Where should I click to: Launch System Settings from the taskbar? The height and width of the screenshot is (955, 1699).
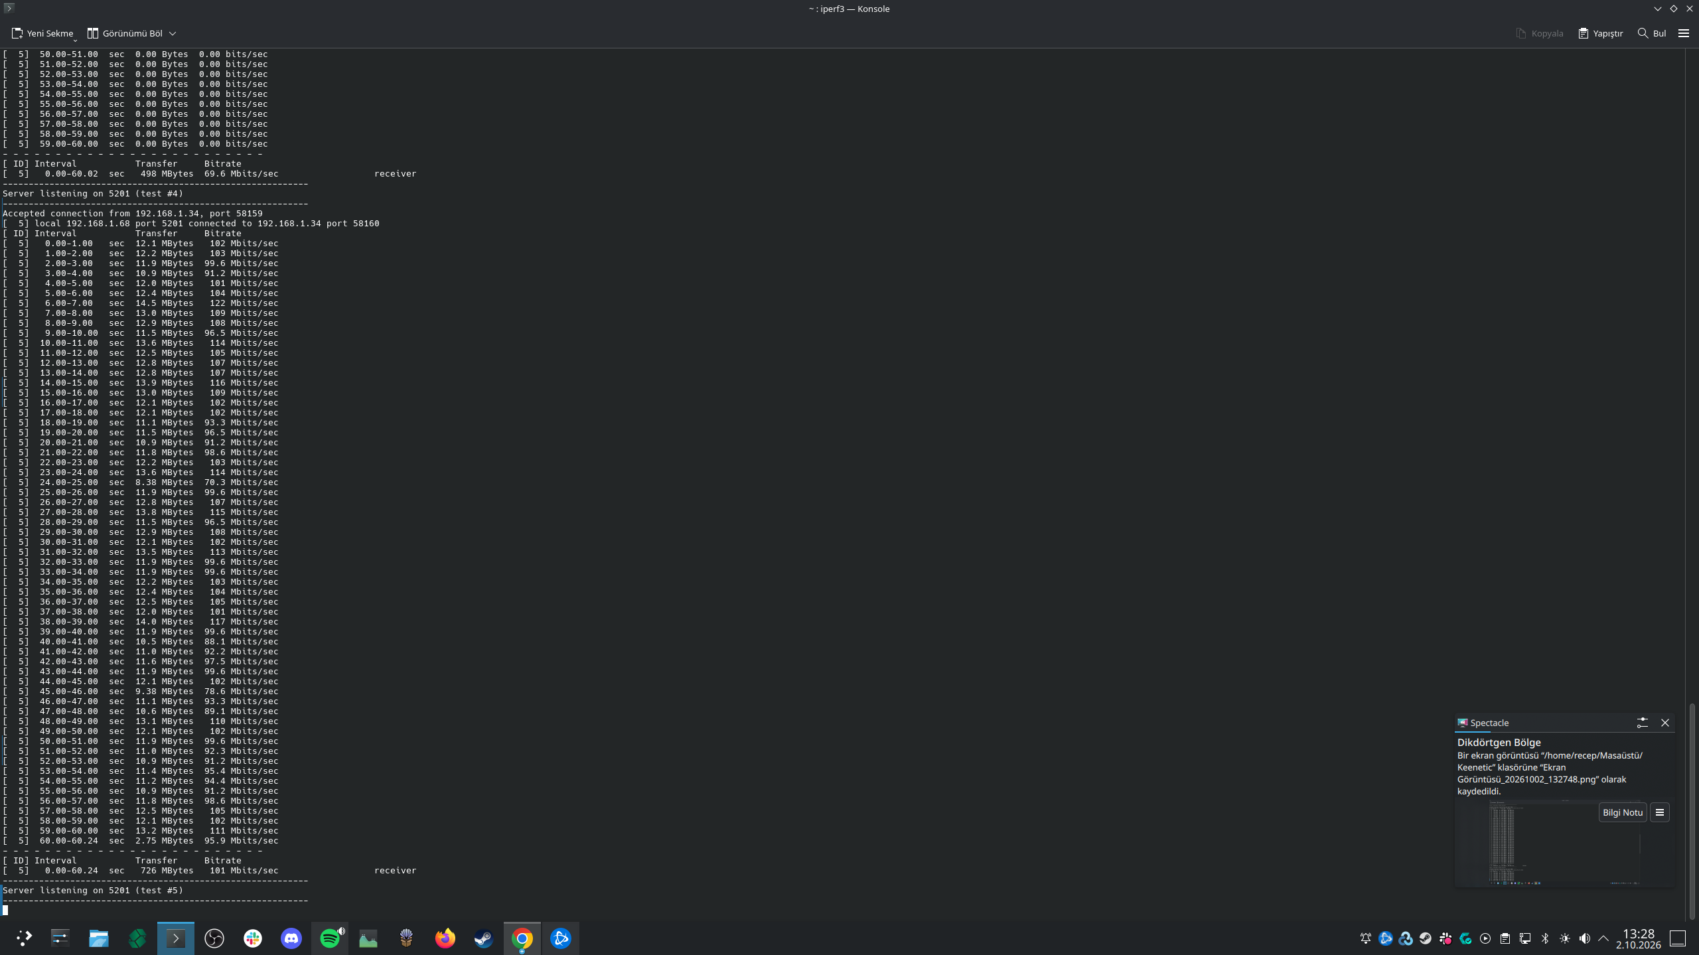tap(60, 938)
